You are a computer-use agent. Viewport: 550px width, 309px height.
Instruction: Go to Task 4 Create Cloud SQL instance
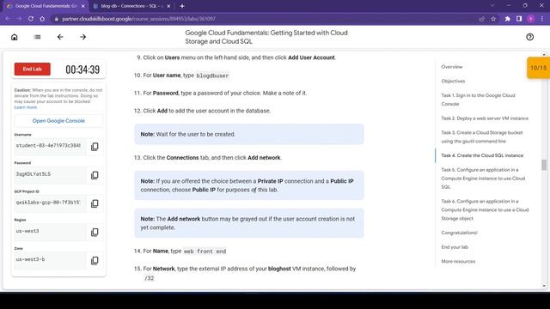482,155
